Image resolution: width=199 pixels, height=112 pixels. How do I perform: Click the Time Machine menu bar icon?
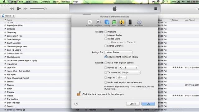(163, 2)
